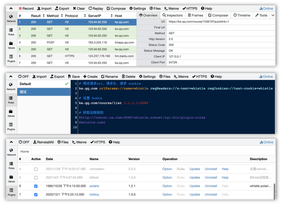Switch to the Frames tab
Viewport: 282px width, 205px height.
coord(195,15)
